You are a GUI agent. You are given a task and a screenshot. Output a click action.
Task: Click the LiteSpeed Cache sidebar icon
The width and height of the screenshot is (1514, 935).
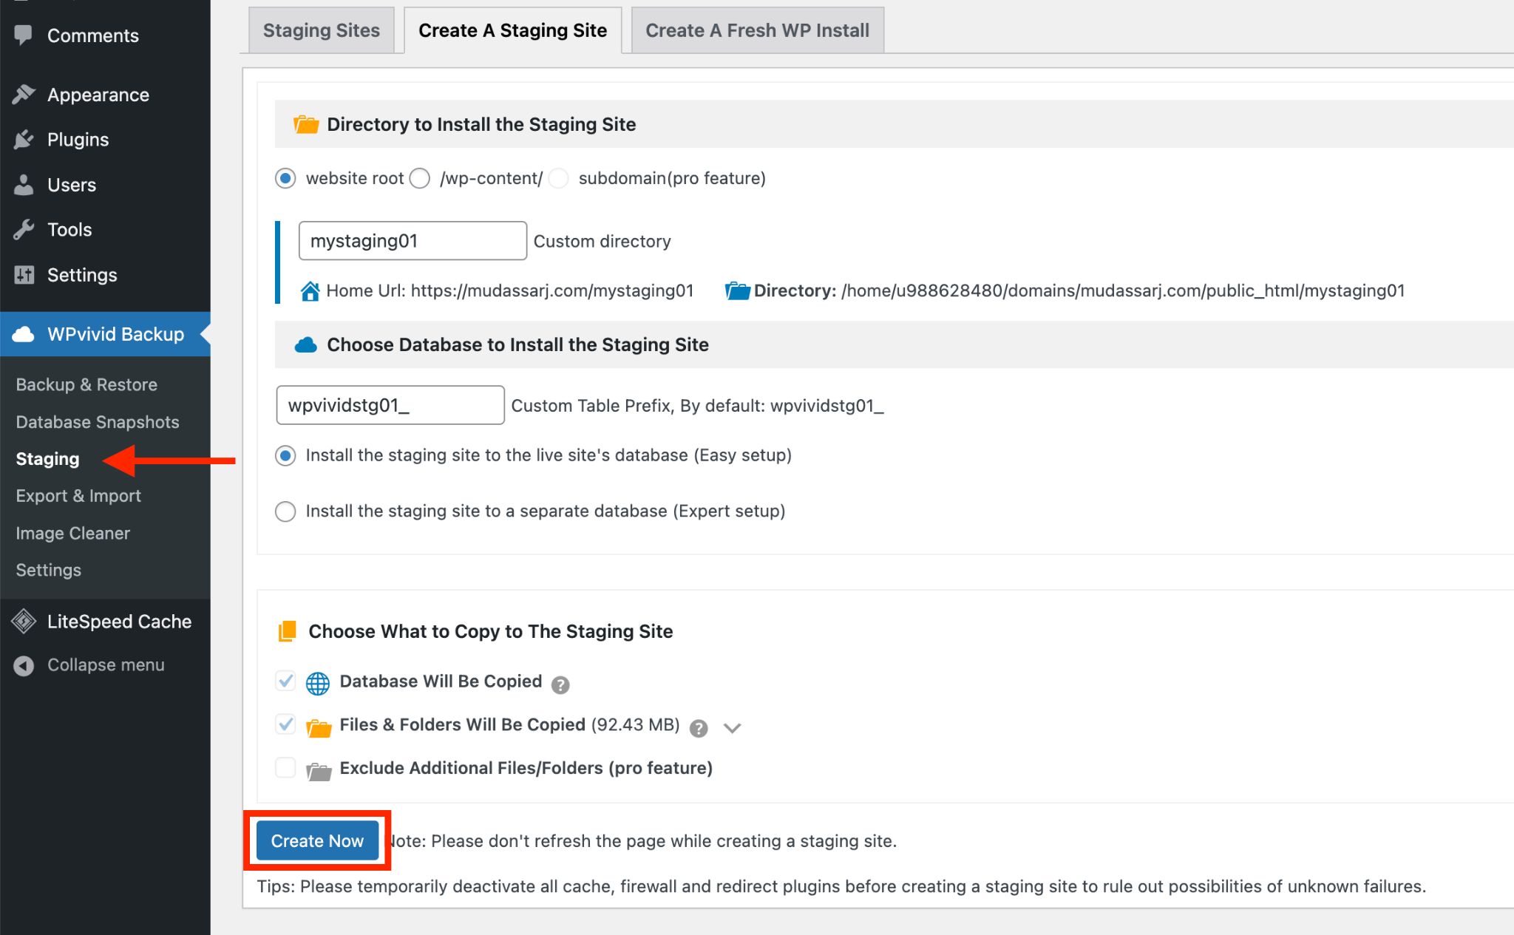point(24,620)
